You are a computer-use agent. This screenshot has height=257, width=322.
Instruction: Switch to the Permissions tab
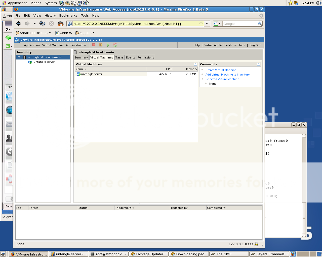[x=146, y=57]
